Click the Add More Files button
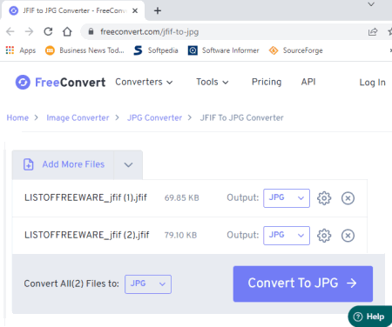Screen dimensions: 392x327 coord(63,164)
